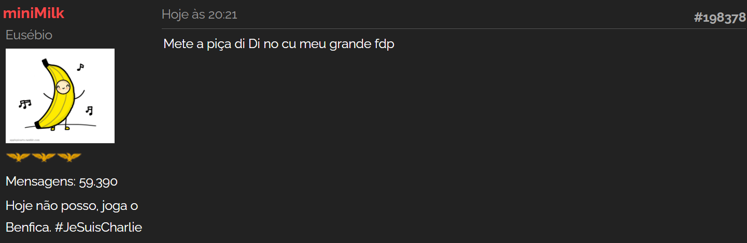Viewport: 747px width, 243px height.
Task: Click the music note right of banana
Action: [89, 110]
